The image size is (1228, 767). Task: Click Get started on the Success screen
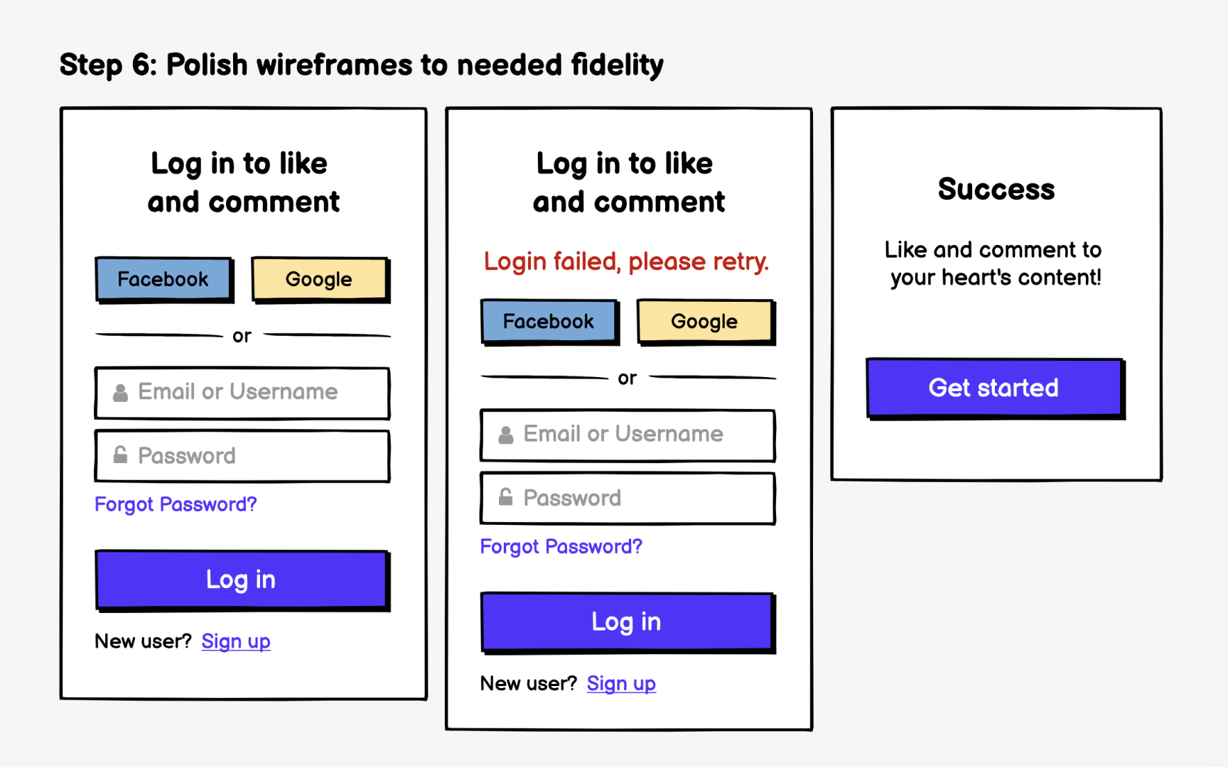click(x=993, y=388)
